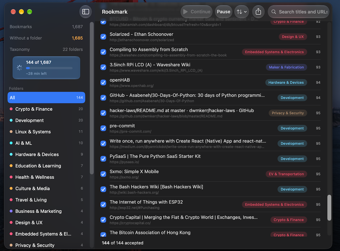Select the Culture & Media folder
The width and height of the screenshot is (340, 251).
click(x=46, y=189)
